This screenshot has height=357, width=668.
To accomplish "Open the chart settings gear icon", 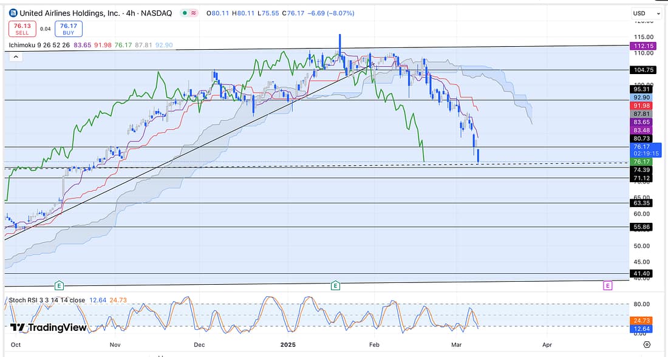I will [647, 344].
